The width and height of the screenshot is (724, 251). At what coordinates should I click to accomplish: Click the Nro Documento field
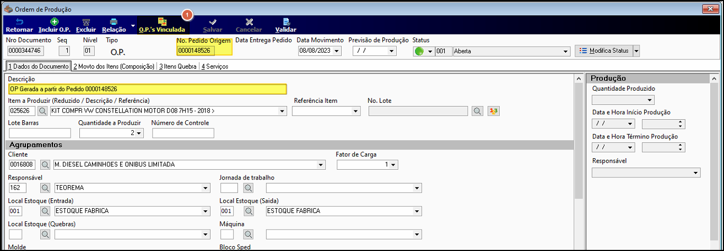tap(25, 51)
